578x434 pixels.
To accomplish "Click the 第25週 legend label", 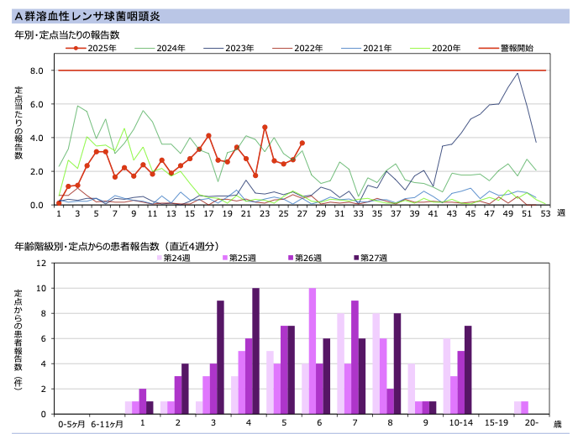I will [x=243, y=258].
